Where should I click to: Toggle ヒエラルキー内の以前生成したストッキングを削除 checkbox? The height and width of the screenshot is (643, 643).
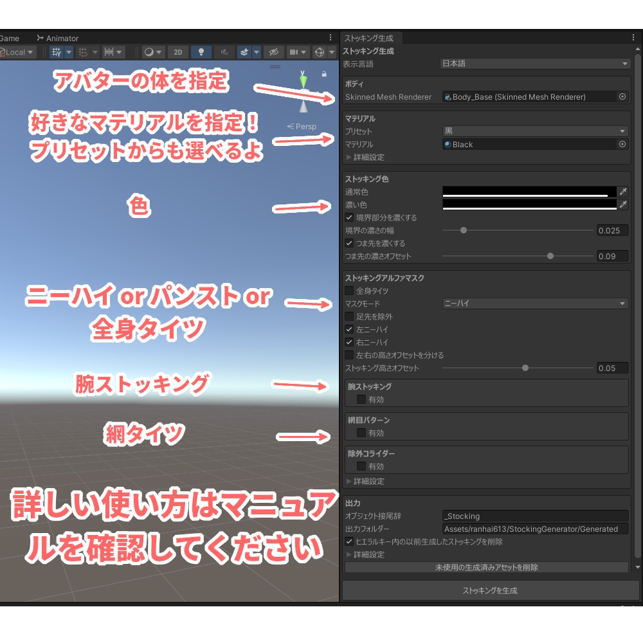pyautogui.click(x=349, y=541)
